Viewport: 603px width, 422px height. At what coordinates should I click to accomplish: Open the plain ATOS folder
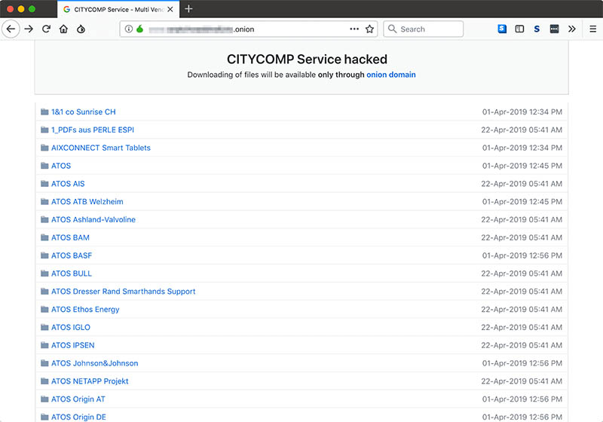(x=61, y=166)
